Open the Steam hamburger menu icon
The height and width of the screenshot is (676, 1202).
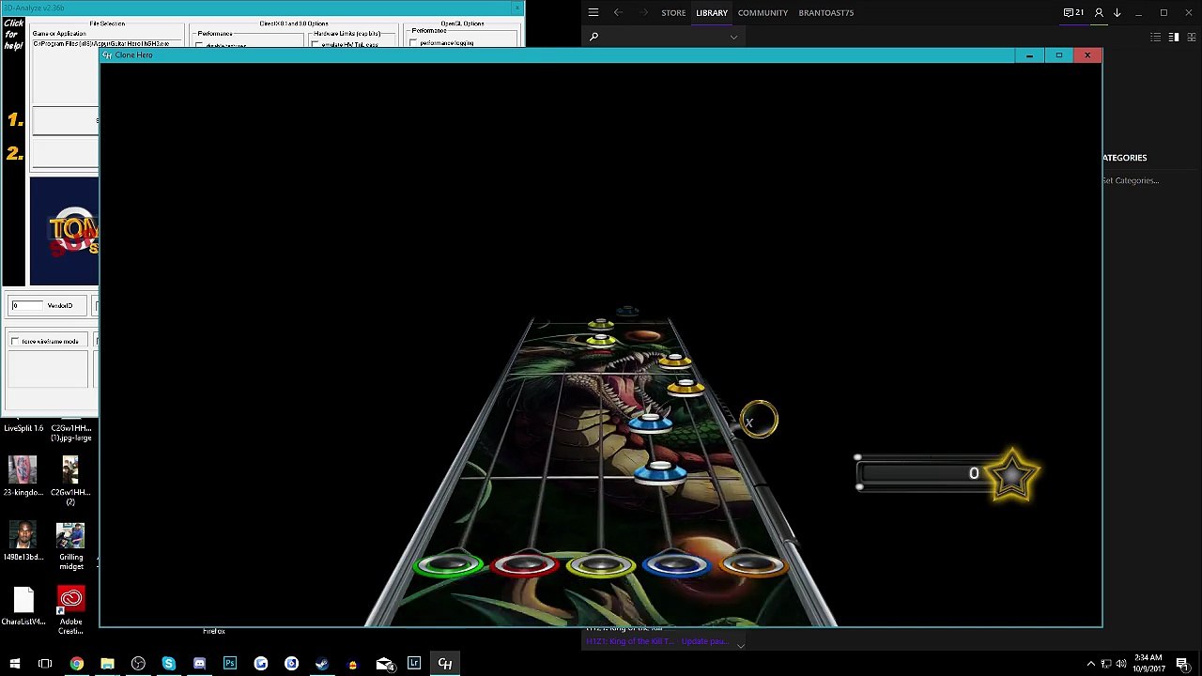point(593,12)
